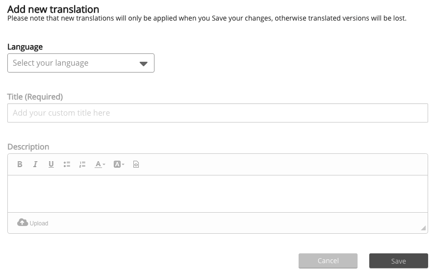Toggle underline text formatting
Viewport: 434px width, 271px height.
click(51, 165)
